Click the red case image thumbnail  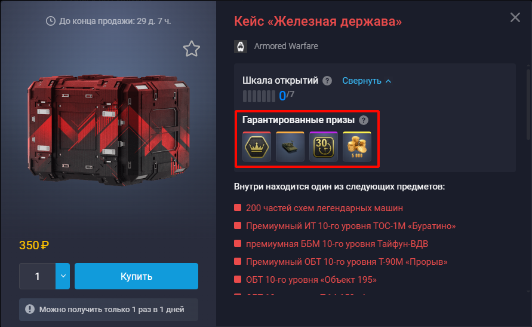click(x=109, y=131)
